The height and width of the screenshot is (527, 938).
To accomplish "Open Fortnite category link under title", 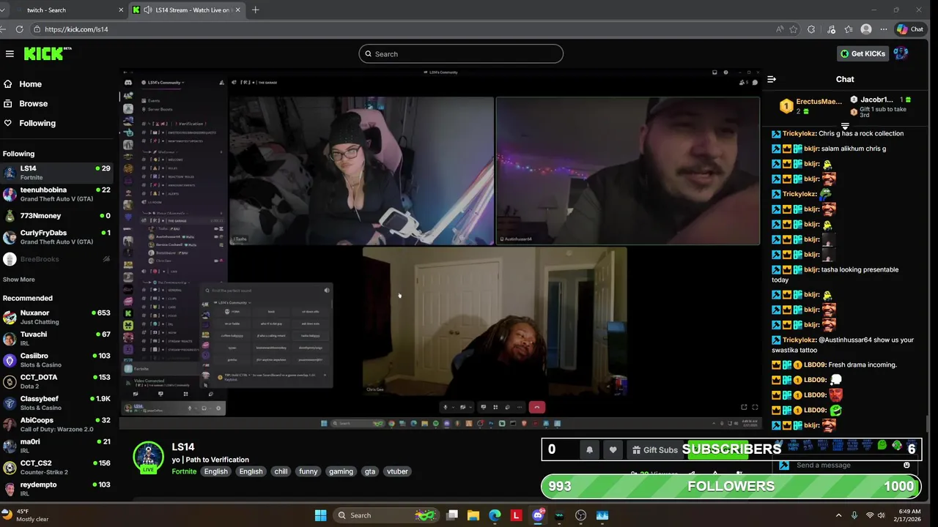I will tap(184, 471).
